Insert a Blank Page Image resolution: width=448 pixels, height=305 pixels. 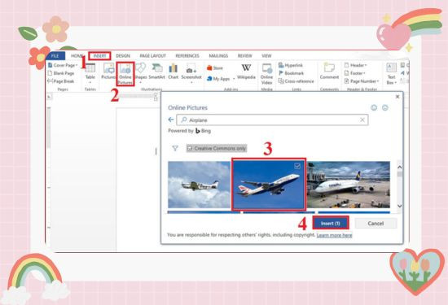pos(61,73)
